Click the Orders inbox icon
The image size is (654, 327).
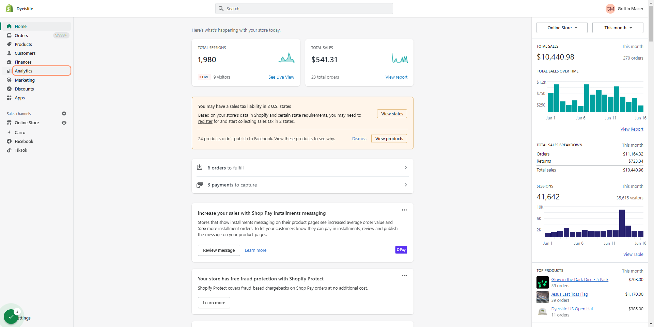(x=9, y=35)
